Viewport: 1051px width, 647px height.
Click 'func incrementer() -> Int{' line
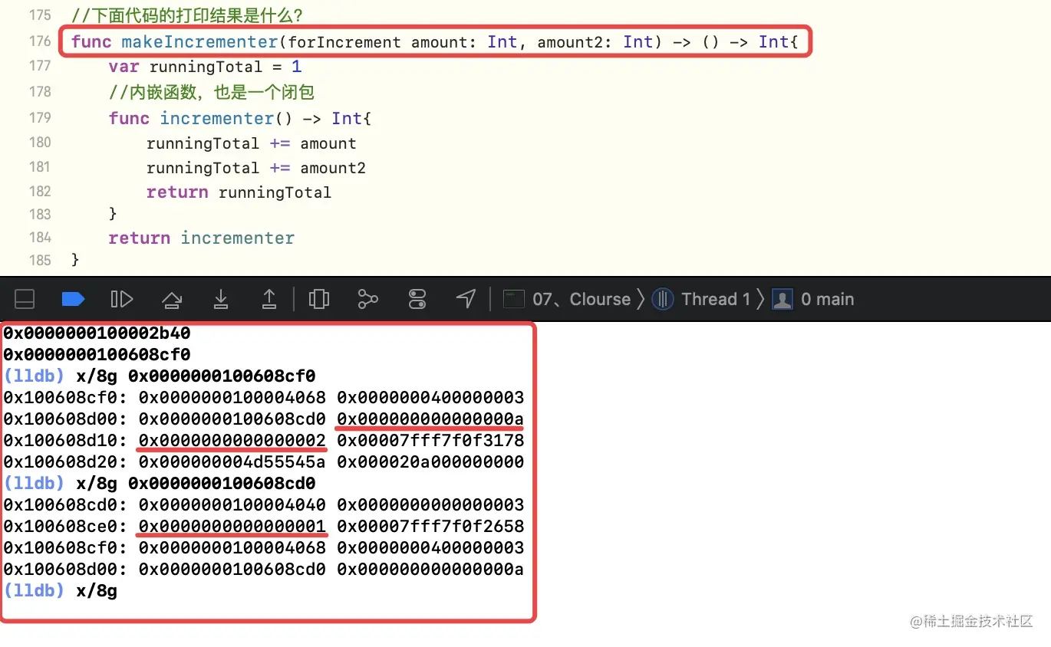coord(240,119)
